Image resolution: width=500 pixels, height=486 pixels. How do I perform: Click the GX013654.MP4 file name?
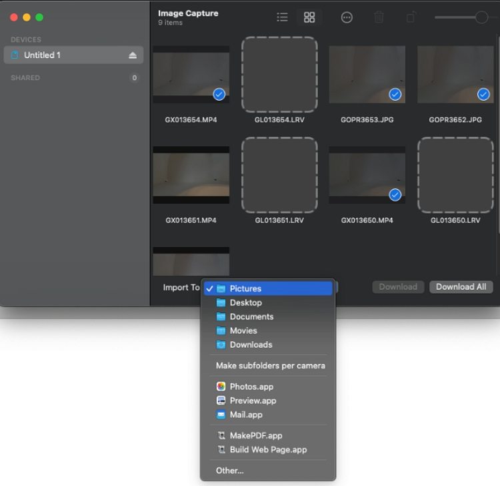tap(191, 119)
